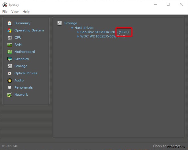Close the Speccy window
Screen dimensions: 188x150
pos(181,5)
